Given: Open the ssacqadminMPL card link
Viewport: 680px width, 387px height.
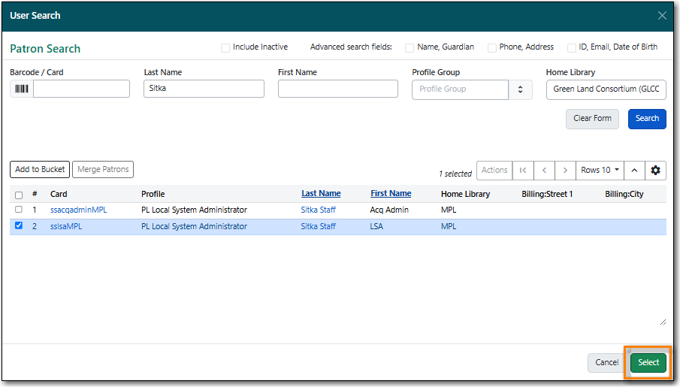Looking at the screenshot, I should click(x=78, y=210).
